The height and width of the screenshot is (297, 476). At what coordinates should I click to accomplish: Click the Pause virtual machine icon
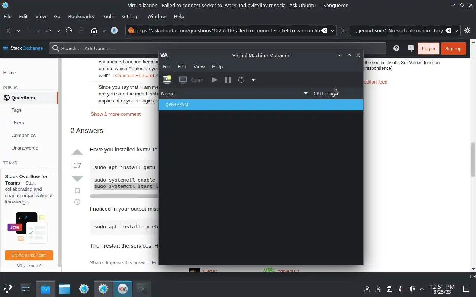(x=228, y=79)
